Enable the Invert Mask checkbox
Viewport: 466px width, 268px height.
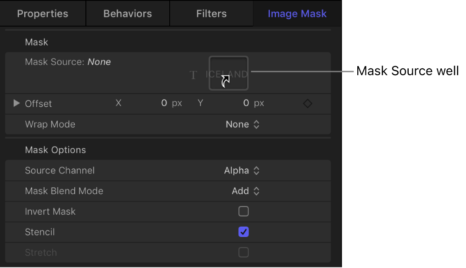tap(244, 211)
